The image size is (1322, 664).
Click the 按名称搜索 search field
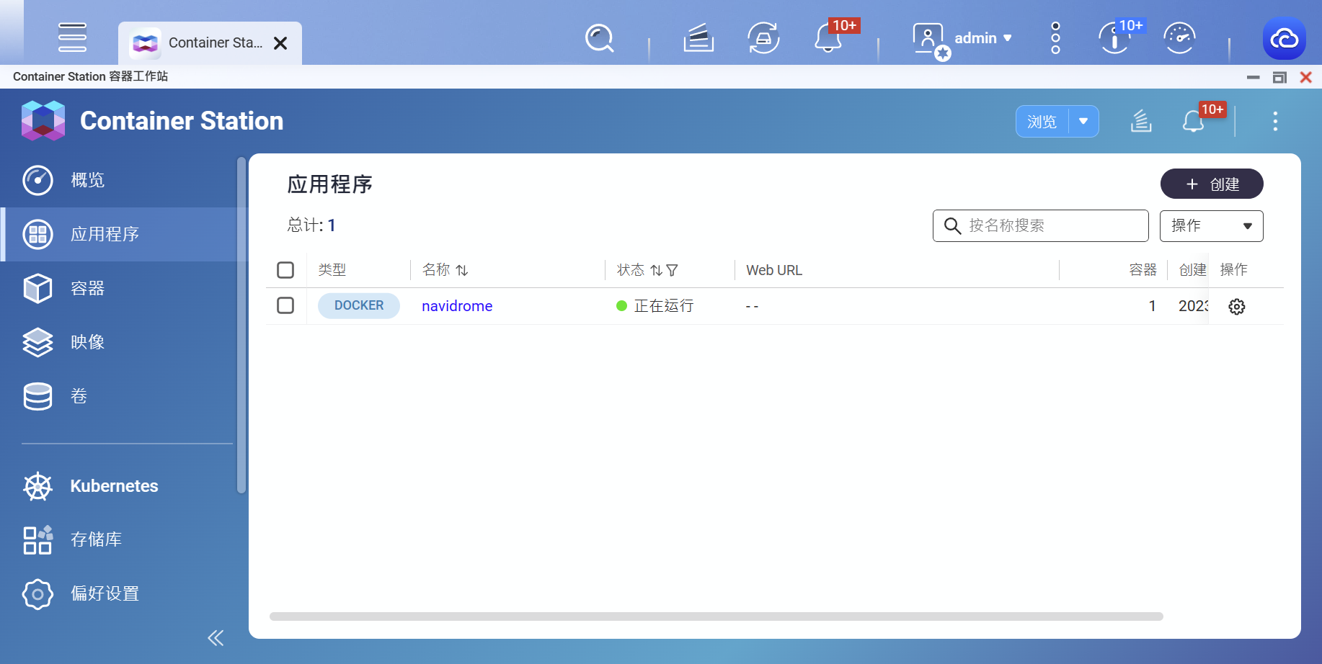pos(1040,225)
